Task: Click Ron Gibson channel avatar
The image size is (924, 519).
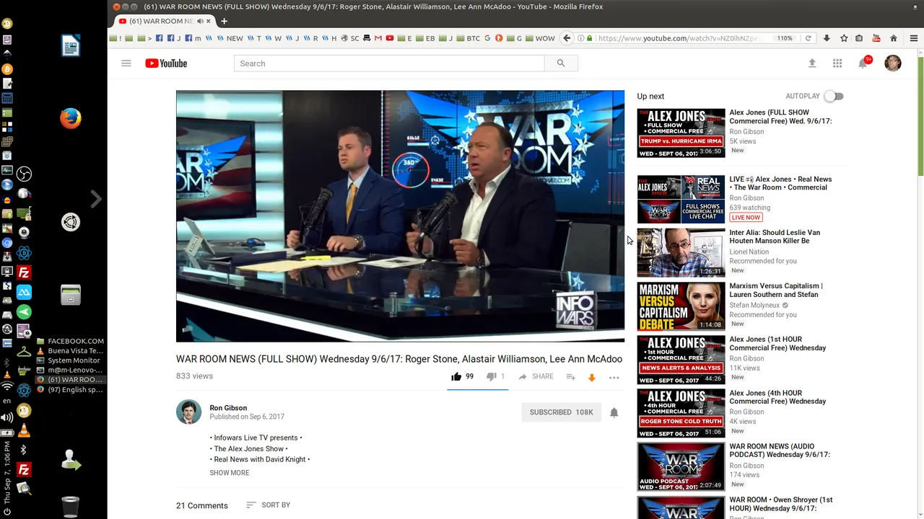Action: 189,412
